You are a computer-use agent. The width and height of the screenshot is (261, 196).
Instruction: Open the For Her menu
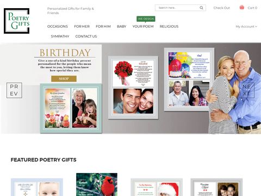82,27
